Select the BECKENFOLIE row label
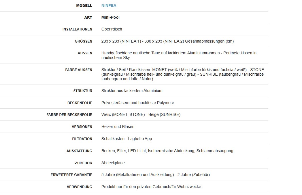This screenshot has width=302, height=195. (80, 103)
